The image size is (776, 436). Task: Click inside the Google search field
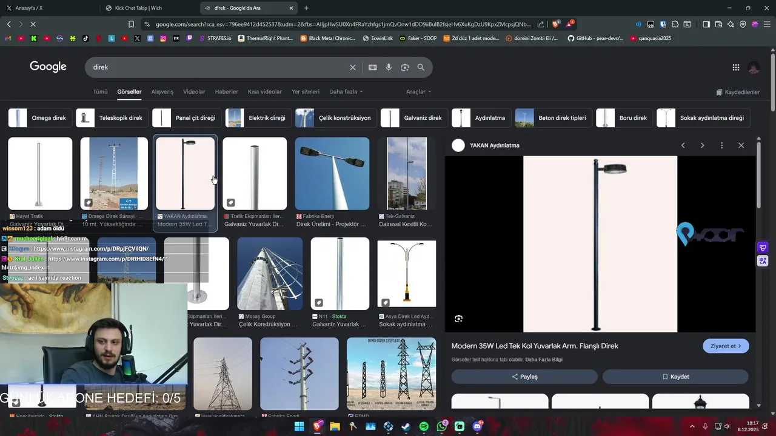pyautogui.click(x=218, y=67)
